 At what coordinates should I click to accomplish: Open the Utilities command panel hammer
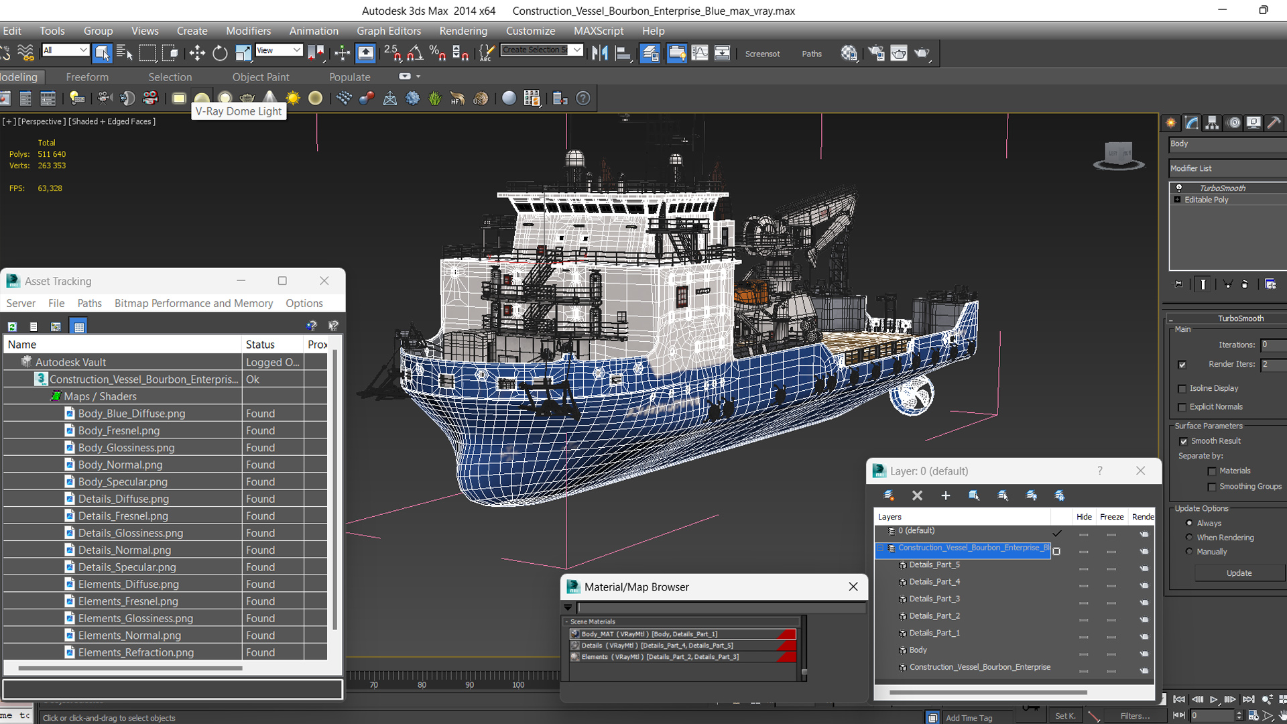(1274, 123)
